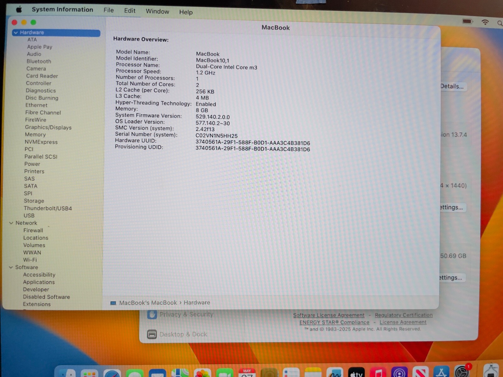Collapse the Software section chevron
Viewport: 503px width, 377px height.
pos(11,267)
